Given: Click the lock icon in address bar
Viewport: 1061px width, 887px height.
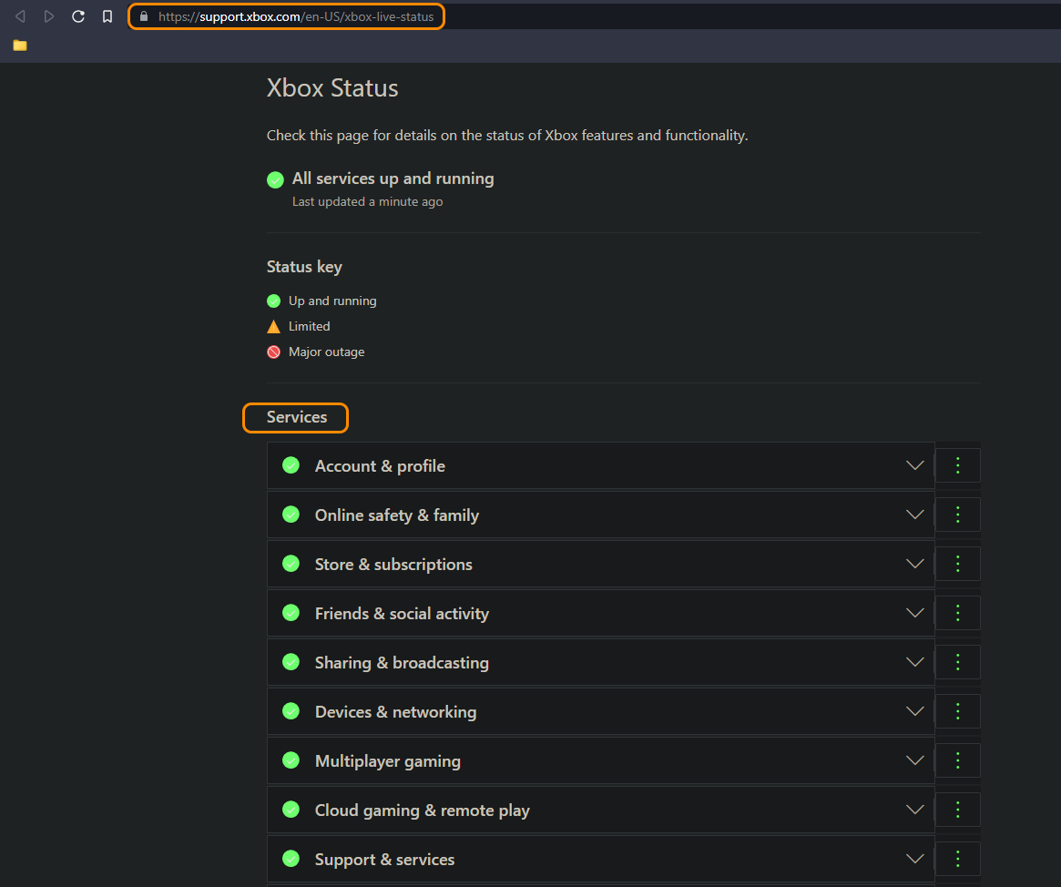Looking at the screenshot, I should [144, 16].
